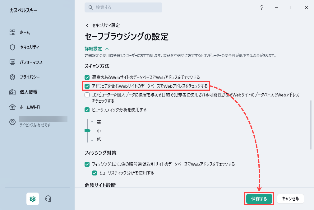Enable the 犯罪者に使用される可能性があるWebサイト checkbox
The image size is (314, 210).
(88, 95)
